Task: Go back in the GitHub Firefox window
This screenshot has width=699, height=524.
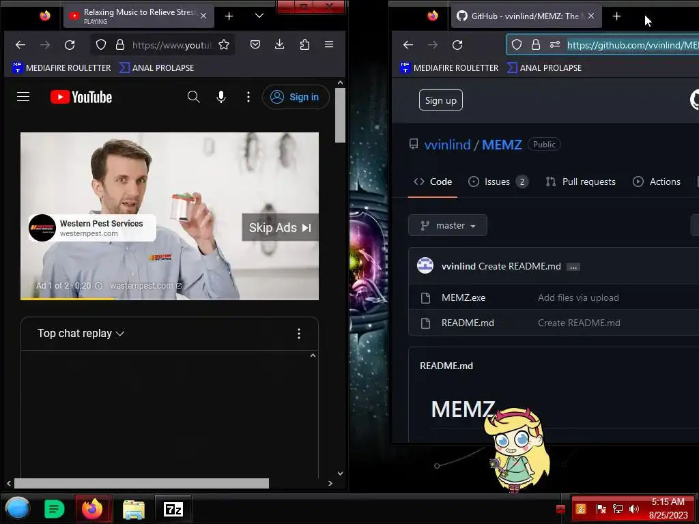Action: 408,44
